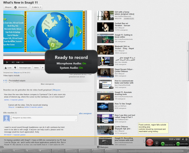Open Snagit 11. Annotate drawing tools thumbnail
Screen dimensions: 189x153
[105, 96]
